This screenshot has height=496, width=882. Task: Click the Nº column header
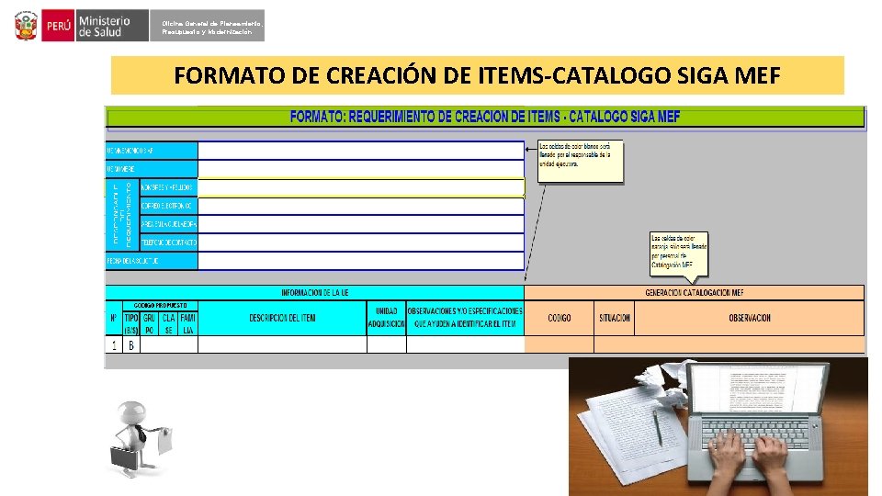114,319
